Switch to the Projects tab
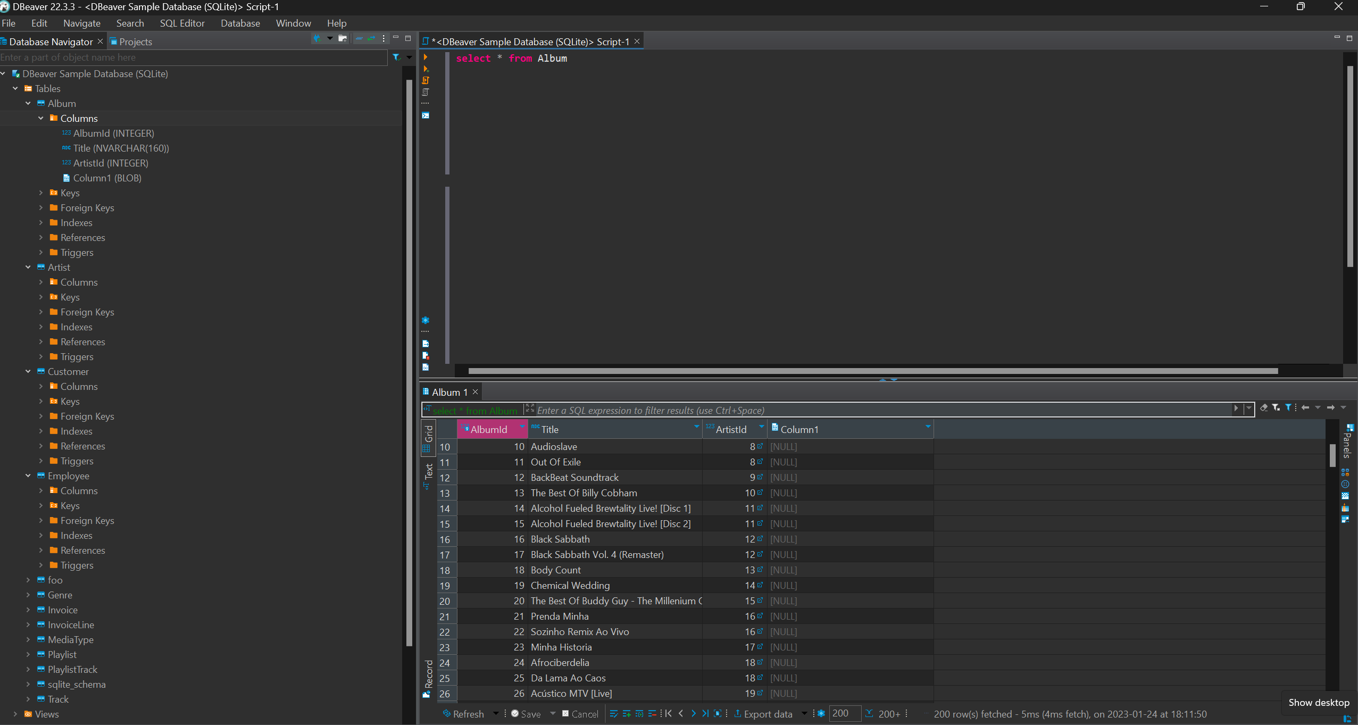Image resolution: width=1358 pixels, height=725 pixels. (136, 41)
